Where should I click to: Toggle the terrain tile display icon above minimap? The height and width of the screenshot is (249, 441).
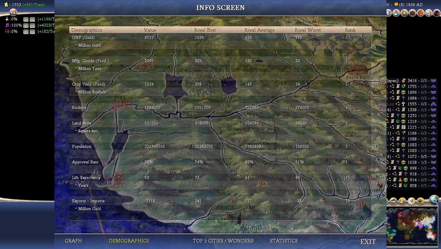[x=393, y=201]
